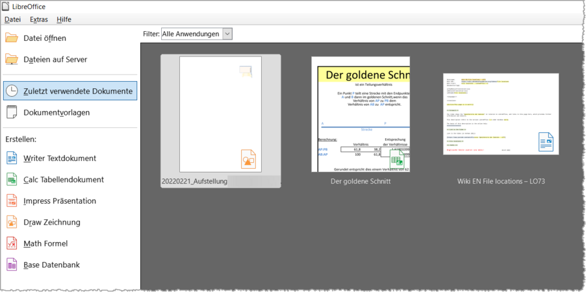The image size is (586, 292).
Task: Click the clock icon for recent documents
Action: coord(12,91)
